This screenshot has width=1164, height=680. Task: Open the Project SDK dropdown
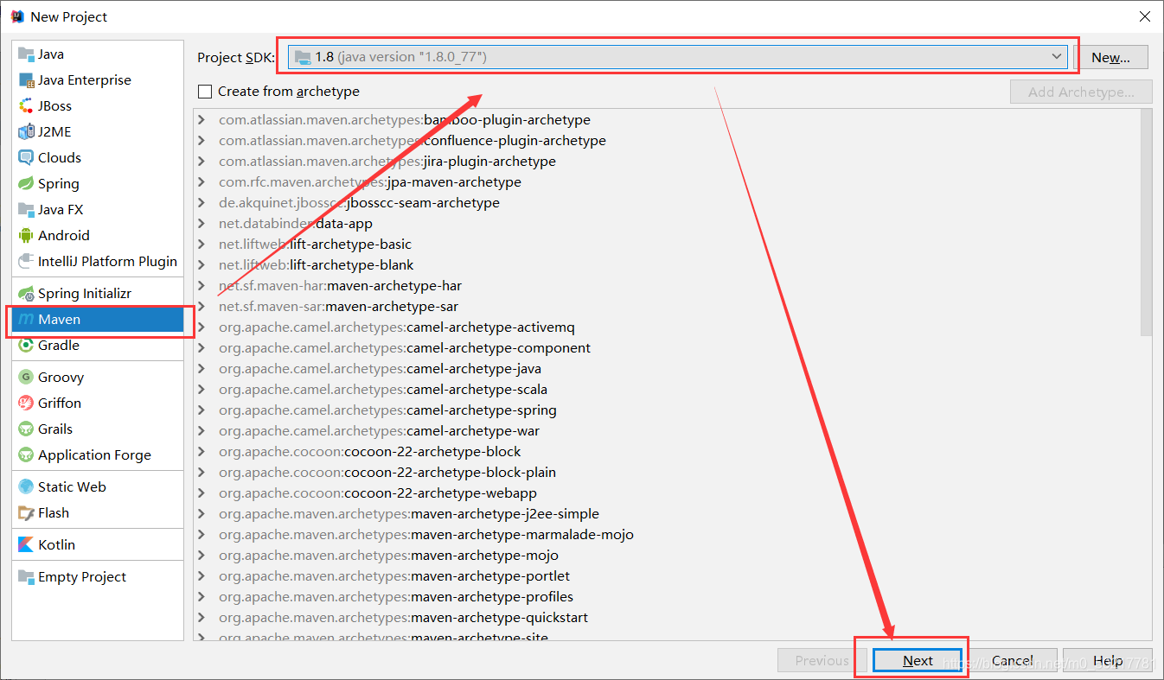(x=678, y=57)
